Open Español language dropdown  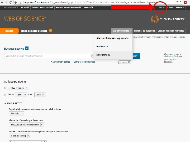[180, 7]
